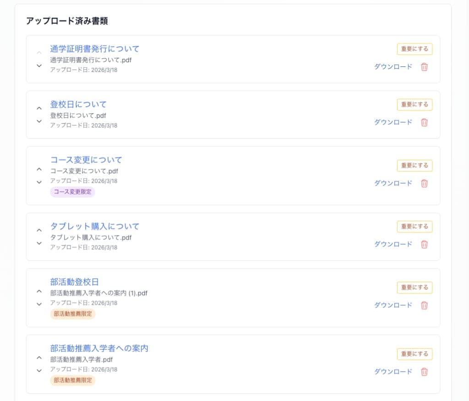Open the 通学証明書発行について title link
469x401 pixels.
[x=94, y=49]
